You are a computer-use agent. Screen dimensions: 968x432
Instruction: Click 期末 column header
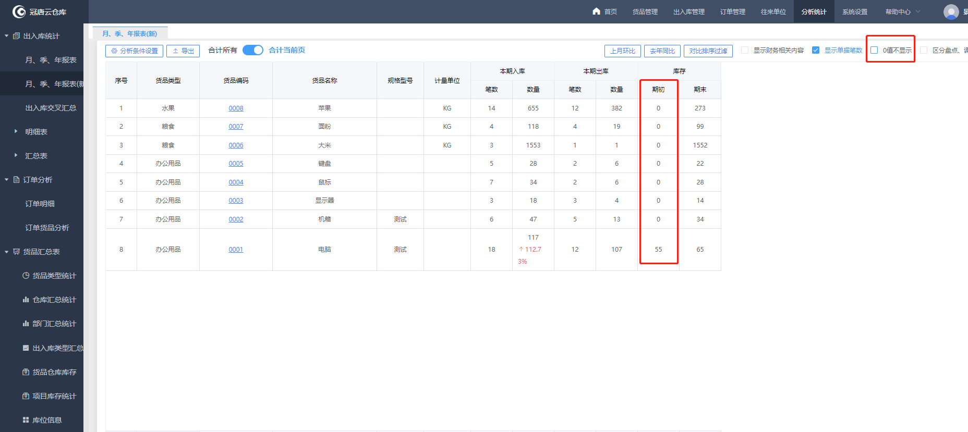coord(700,90)
